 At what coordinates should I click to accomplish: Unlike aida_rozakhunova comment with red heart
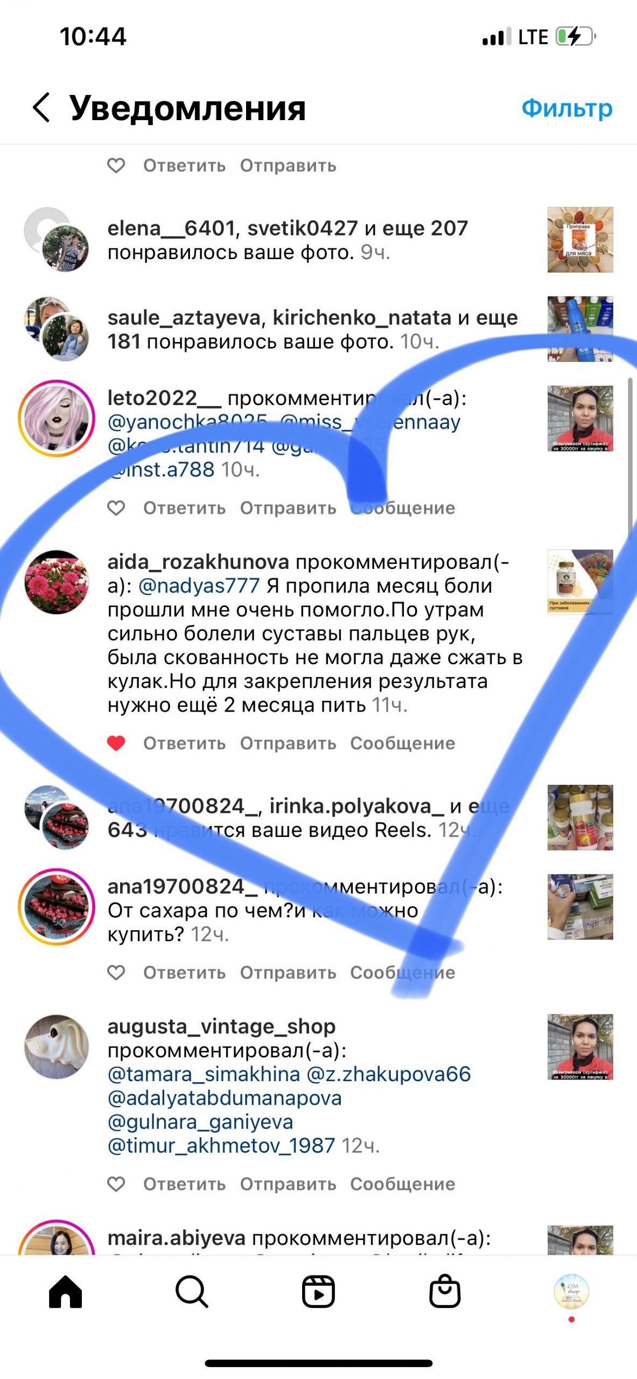(116, 743)
